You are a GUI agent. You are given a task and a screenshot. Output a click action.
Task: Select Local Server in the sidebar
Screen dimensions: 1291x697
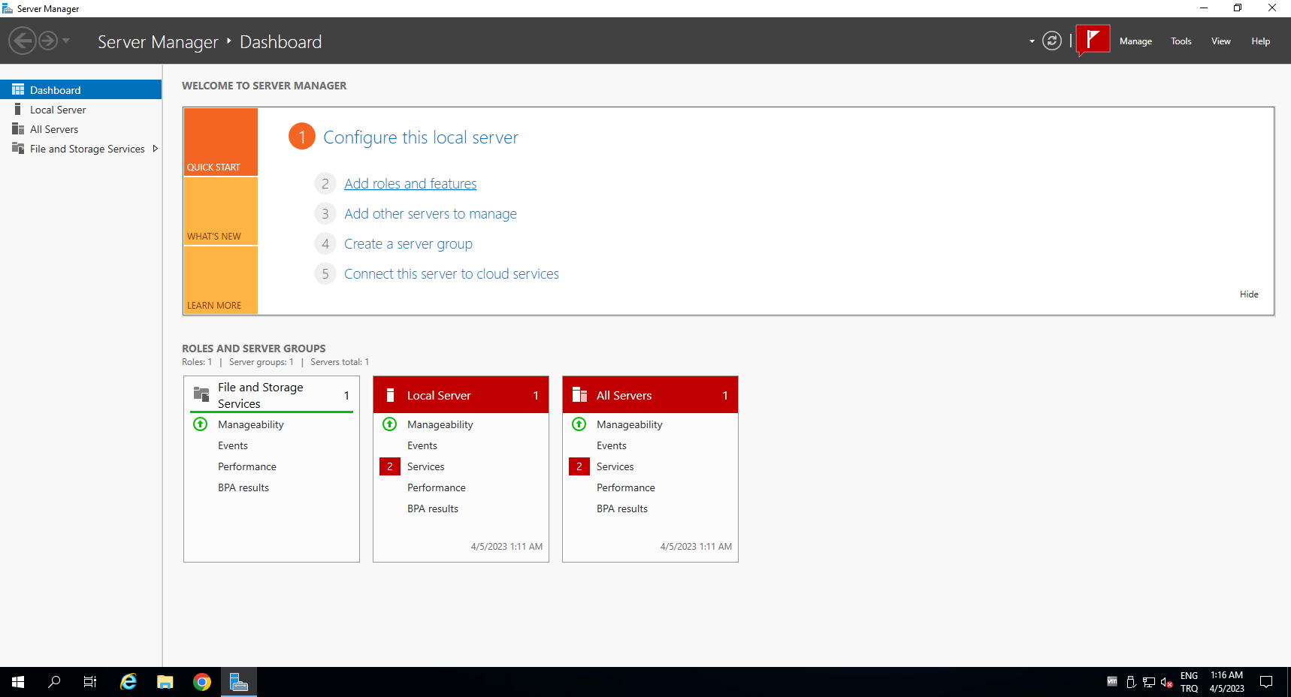[57, 109]
